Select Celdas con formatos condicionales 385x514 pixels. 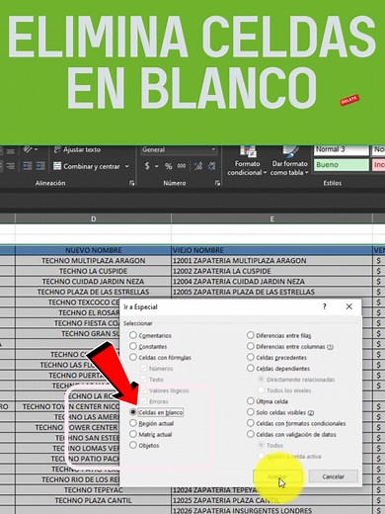(x=296, y=423)
